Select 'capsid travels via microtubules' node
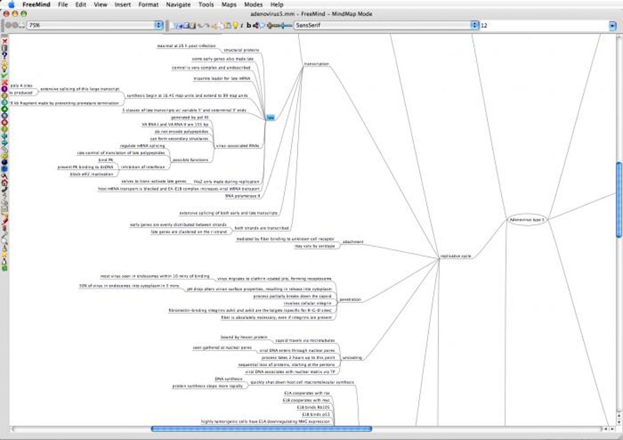This screenshot has height=440, width=623. (x=305, y=340)
